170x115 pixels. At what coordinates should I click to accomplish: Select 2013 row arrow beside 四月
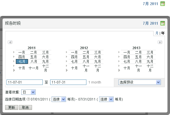point(119,57)
